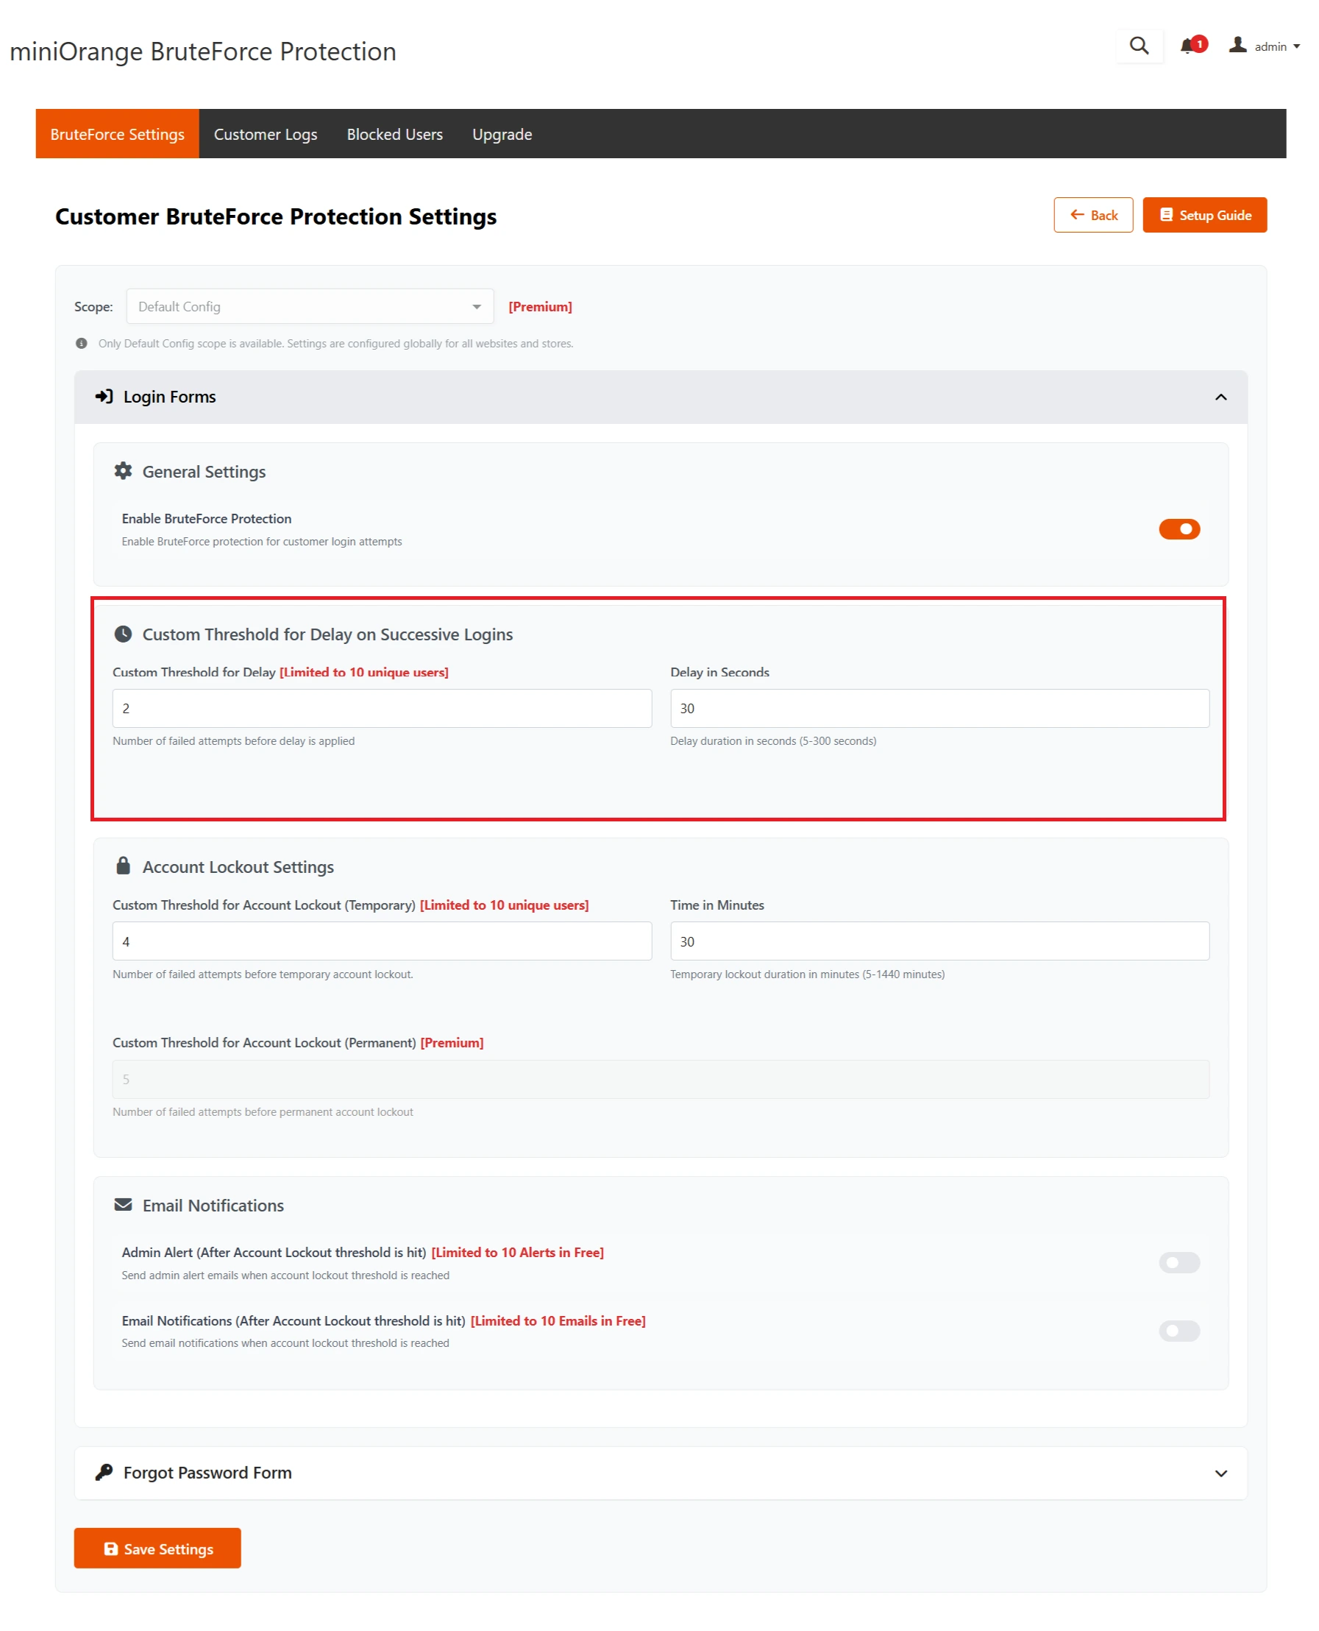Click the login arrow icon beside Login Forms
1319x1631 pixels.
click(x=103, y=396)
